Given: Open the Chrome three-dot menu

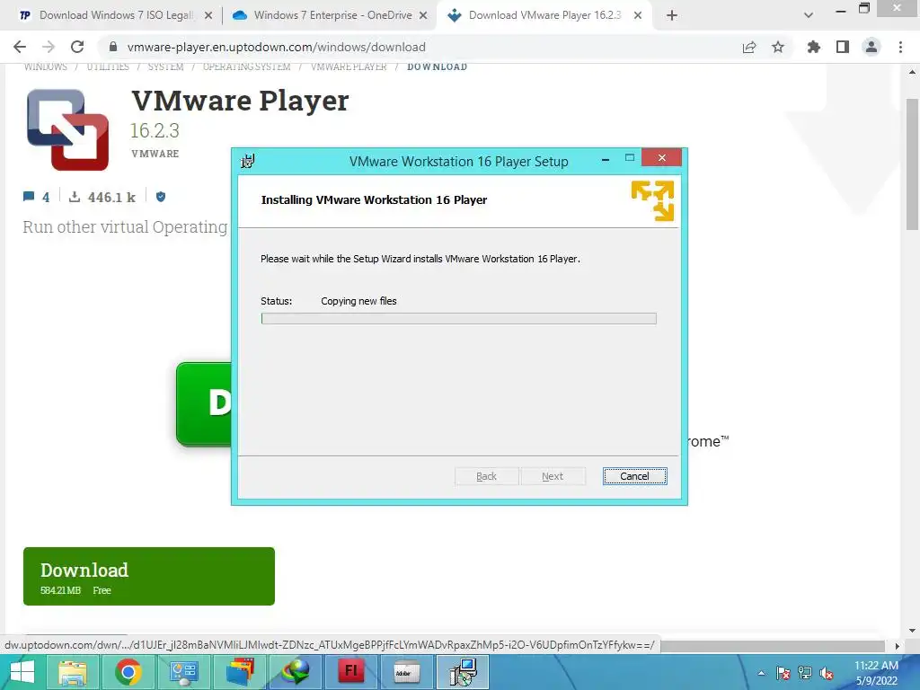Looking at the screenshot, I should coord(900,47).
